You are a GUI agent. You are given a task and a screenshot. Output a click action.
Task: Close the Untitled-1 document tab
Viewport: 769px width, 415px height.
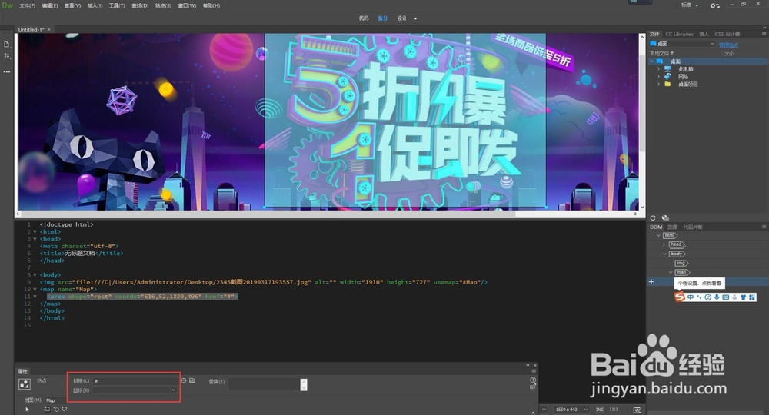pyautogui.click(x=48, y=29)
